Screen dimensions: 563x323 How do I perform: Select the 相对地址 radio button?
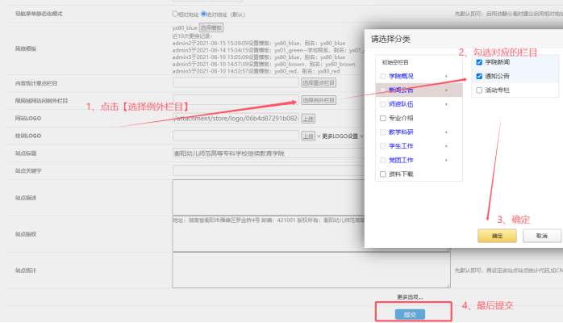click(175, 14)
